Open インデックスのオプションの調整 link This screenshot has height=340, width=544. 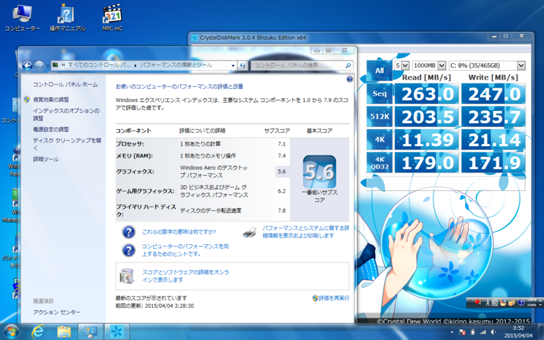pos(66,114)
